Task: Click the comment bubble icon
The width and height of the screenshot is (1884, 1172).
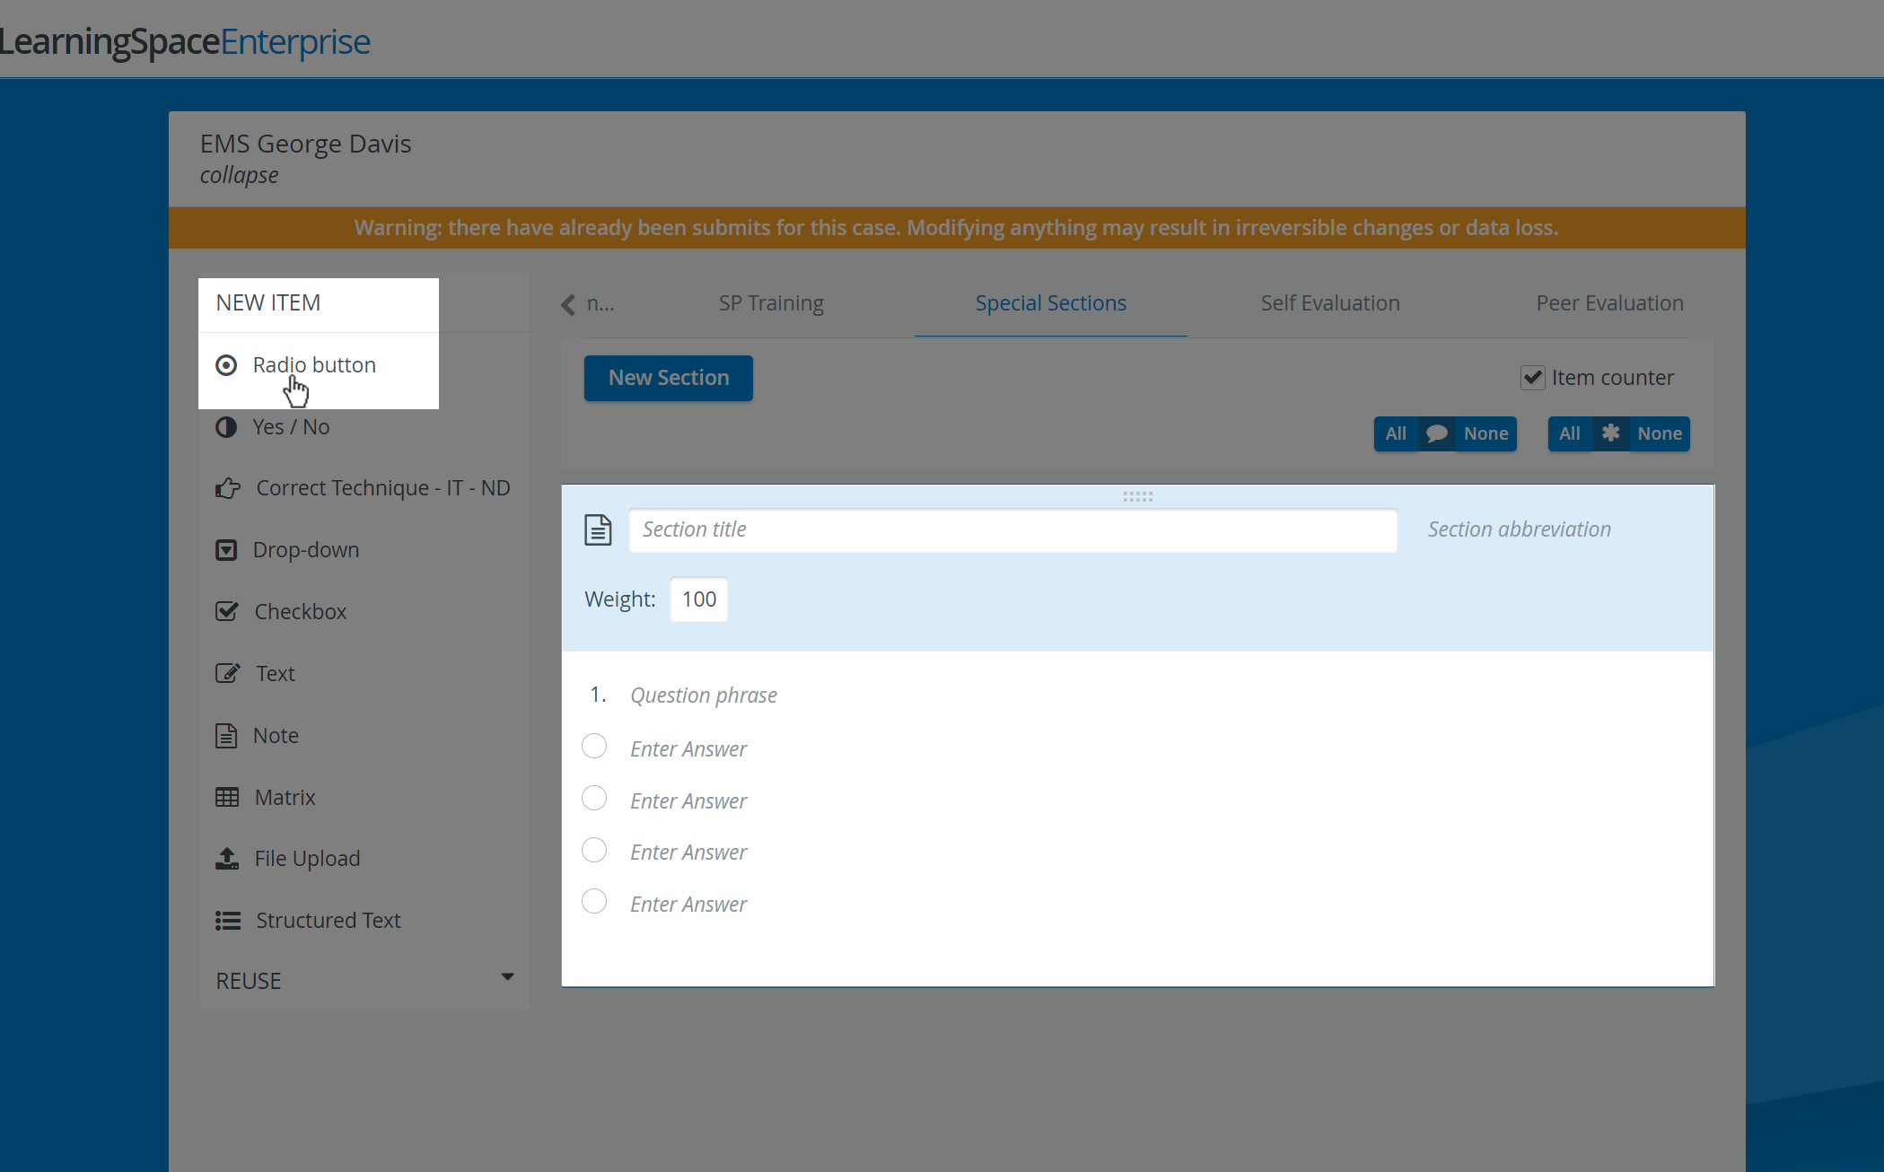Action: (x=1436, y=433)
